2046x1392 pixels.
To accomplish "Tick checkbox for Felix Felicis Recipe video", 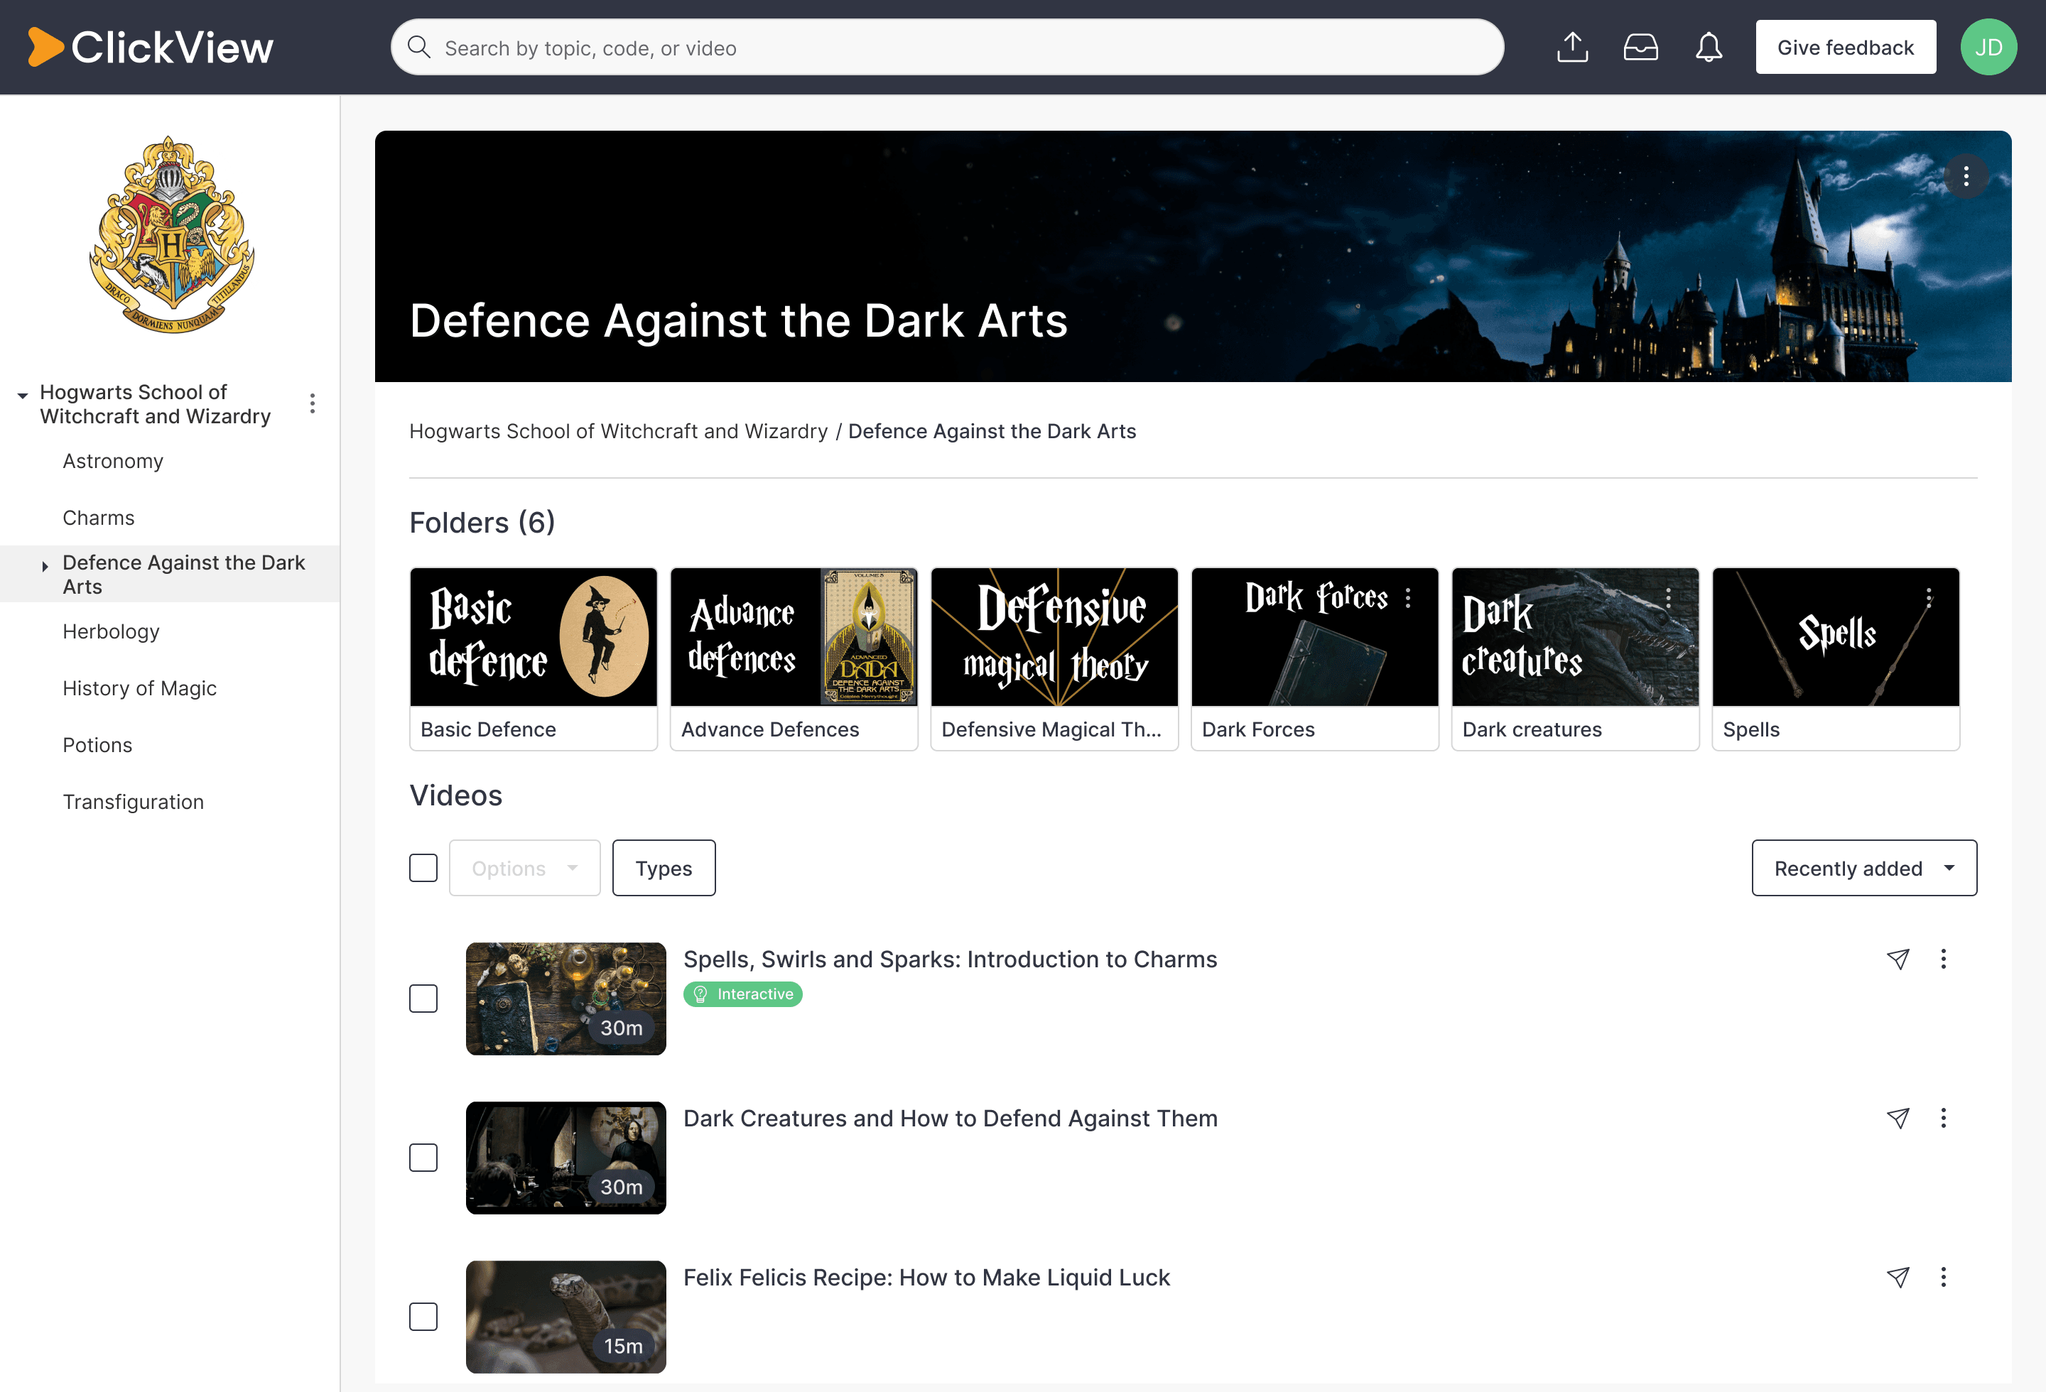I will click(423, 1317).
